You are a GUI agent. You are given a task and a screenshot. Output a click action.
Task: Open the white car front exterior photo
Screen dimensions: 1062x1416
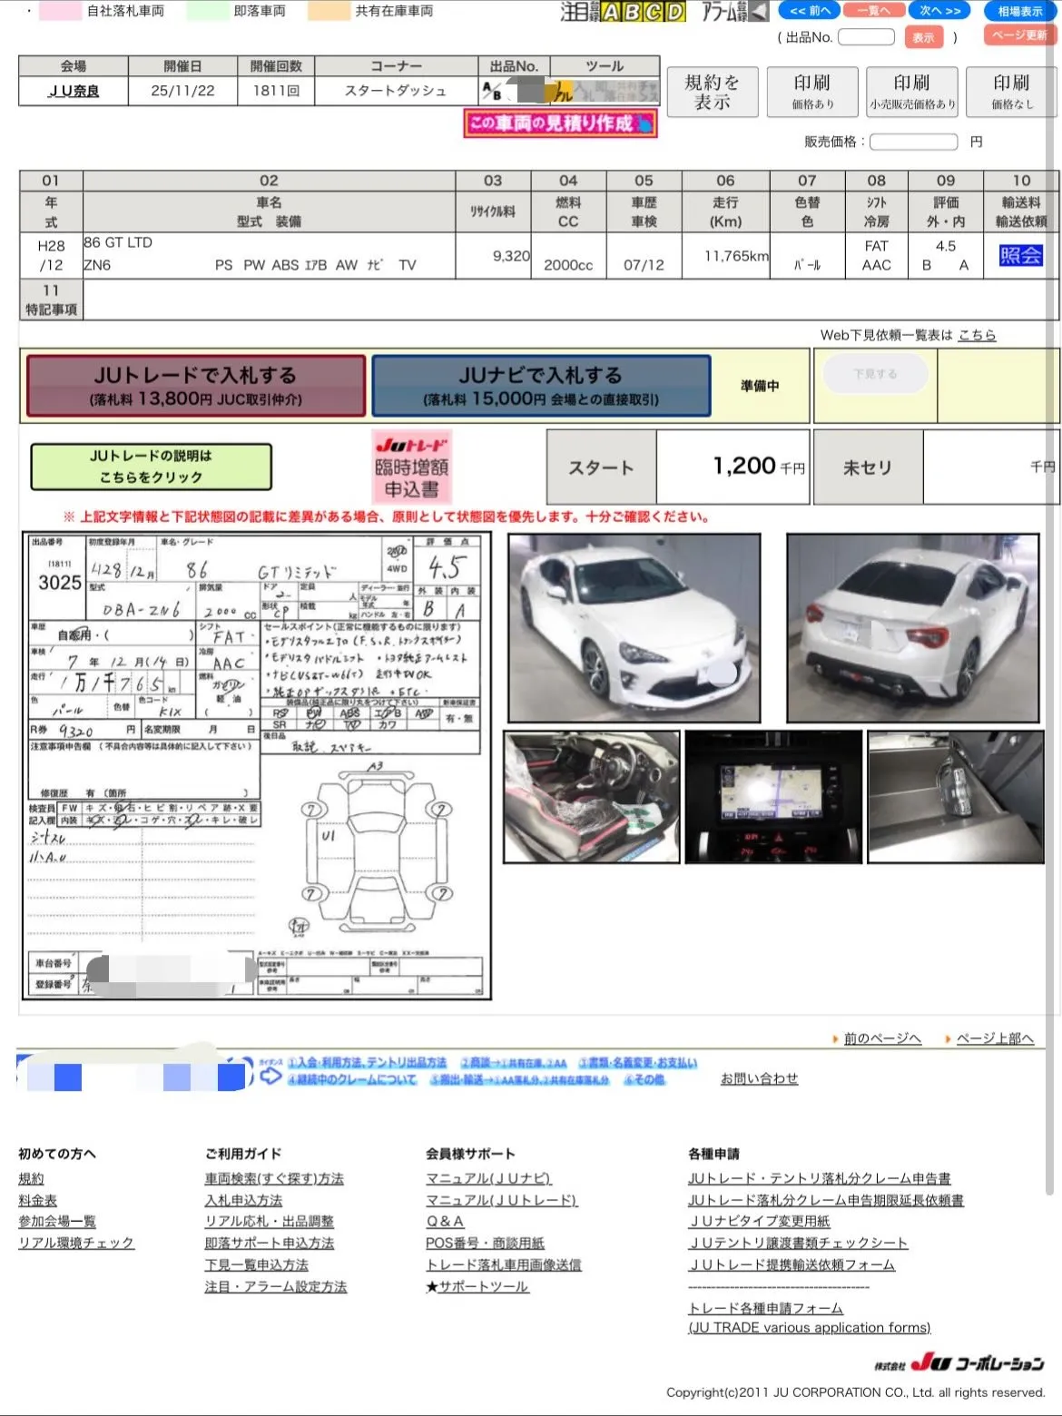point(634,627)
